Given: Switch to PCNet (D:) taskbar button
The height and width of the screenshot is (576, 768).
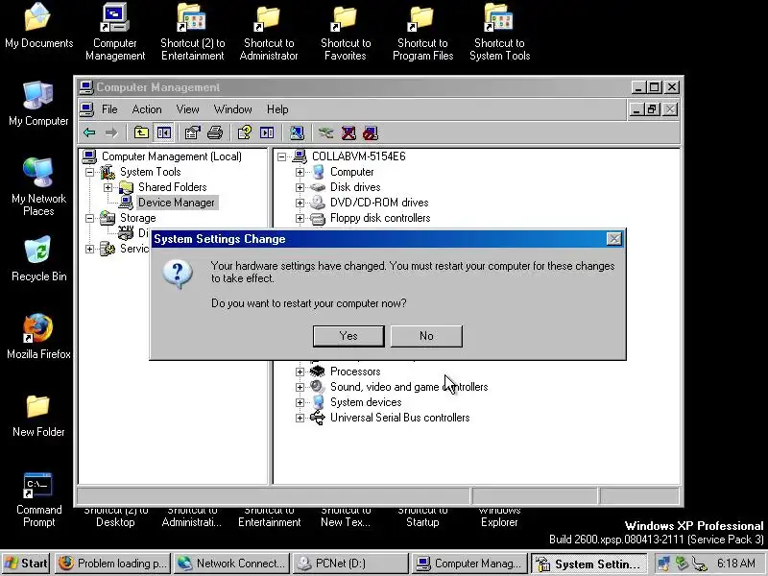Looking at the screenshot, I should 350,564.
